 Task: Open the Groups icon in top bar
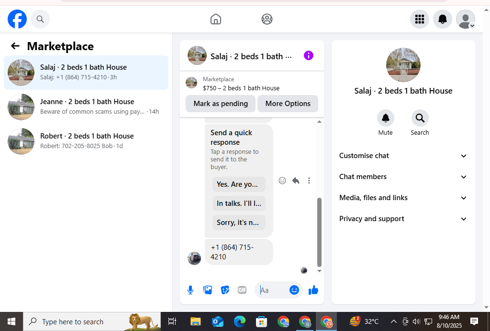[267, 19]
